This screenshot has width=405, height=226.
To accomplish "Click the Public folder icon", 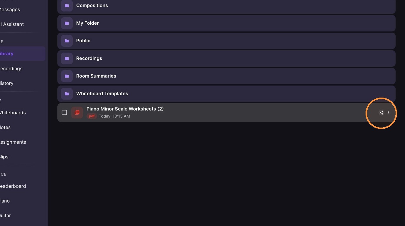I will tap(67, 41).
